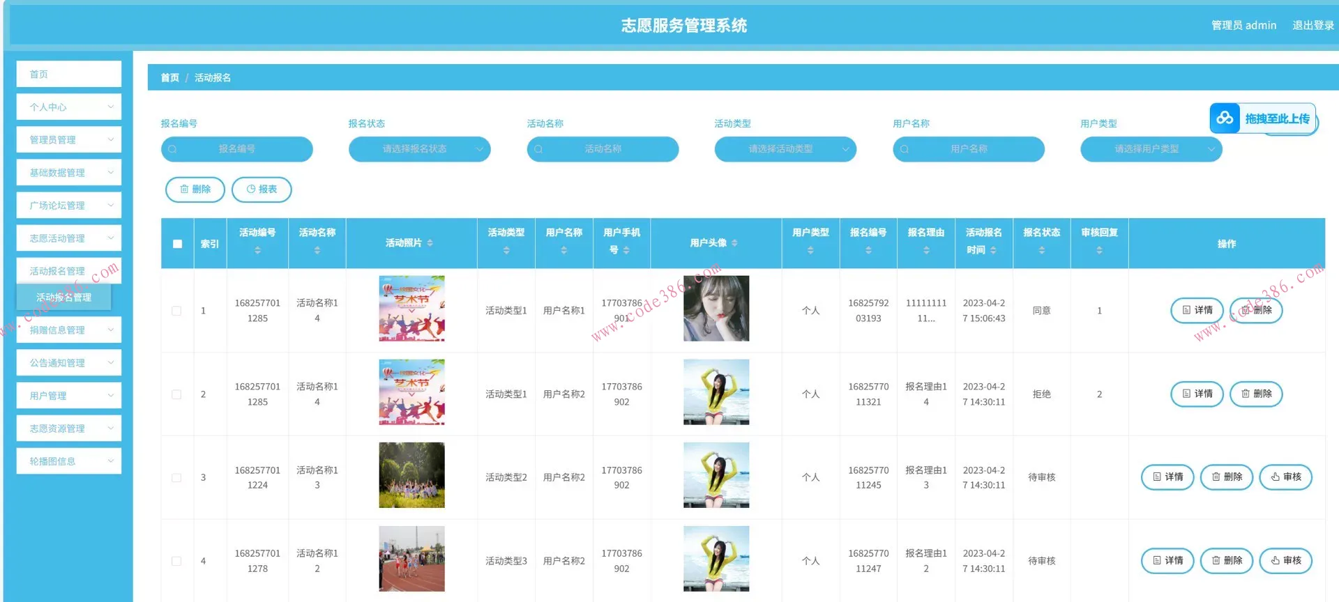This screenshot has height=602, width=1339.
Task: Sort by 活动照片 column arrows
Action: (430, 243)
